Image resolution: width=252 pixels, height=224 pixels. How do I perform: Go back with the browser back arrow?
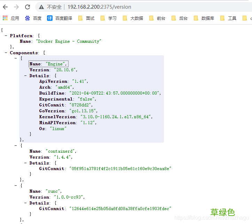pos(5,7)
